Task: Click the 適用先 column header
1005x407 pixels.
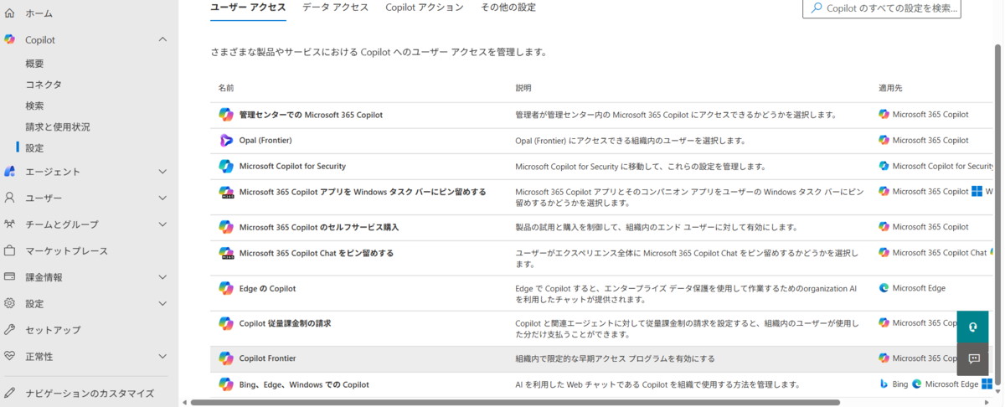Action: [x=890, y=88]
